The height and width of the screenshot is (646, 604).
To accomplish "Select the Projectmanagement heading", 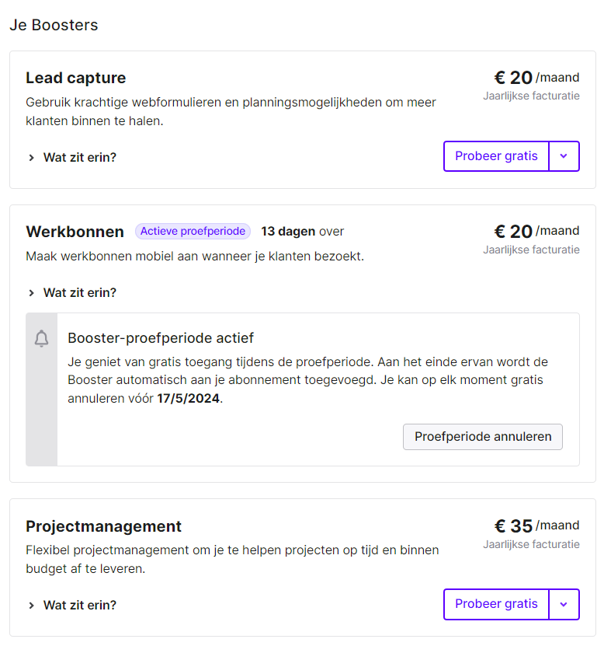I will [103, 526].
